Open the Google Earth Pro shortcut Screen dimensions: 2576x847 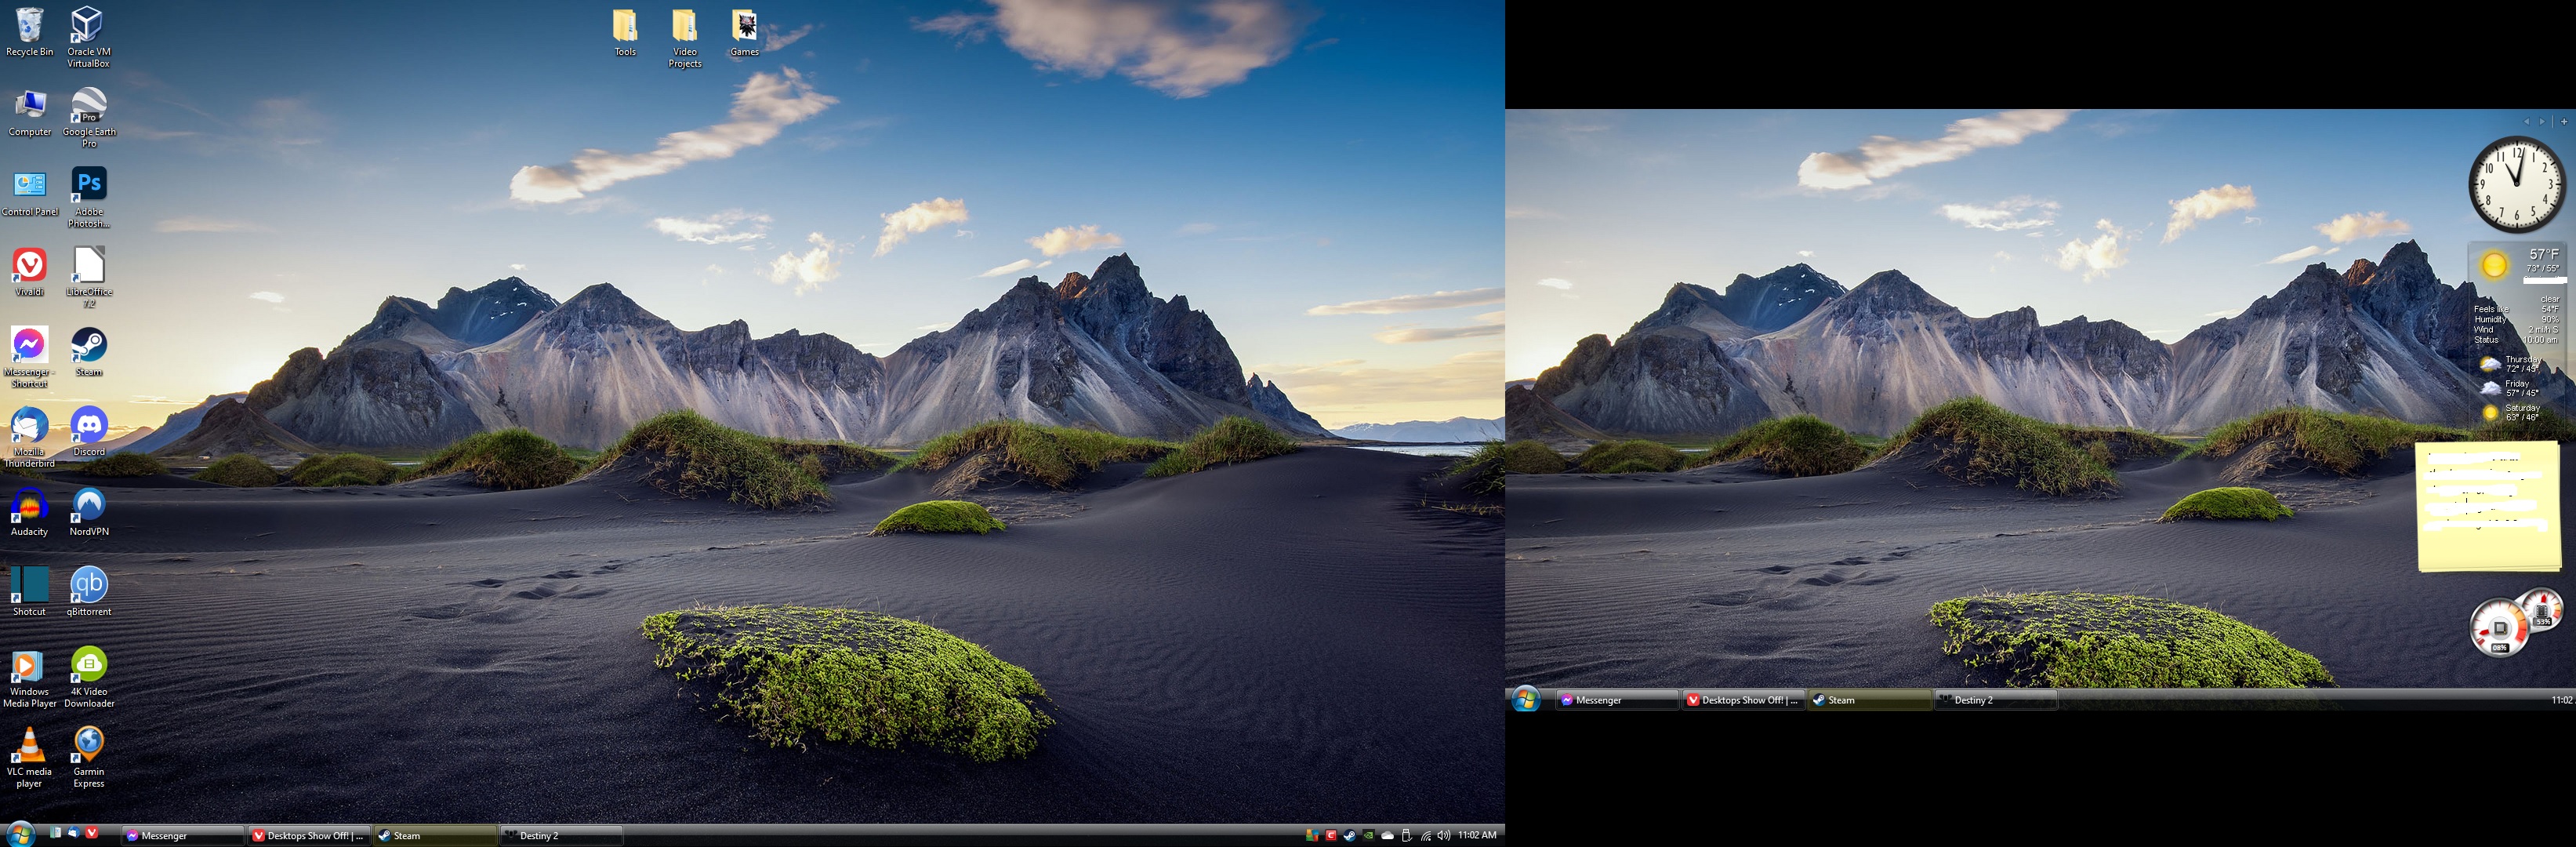[x=88, y=105]
